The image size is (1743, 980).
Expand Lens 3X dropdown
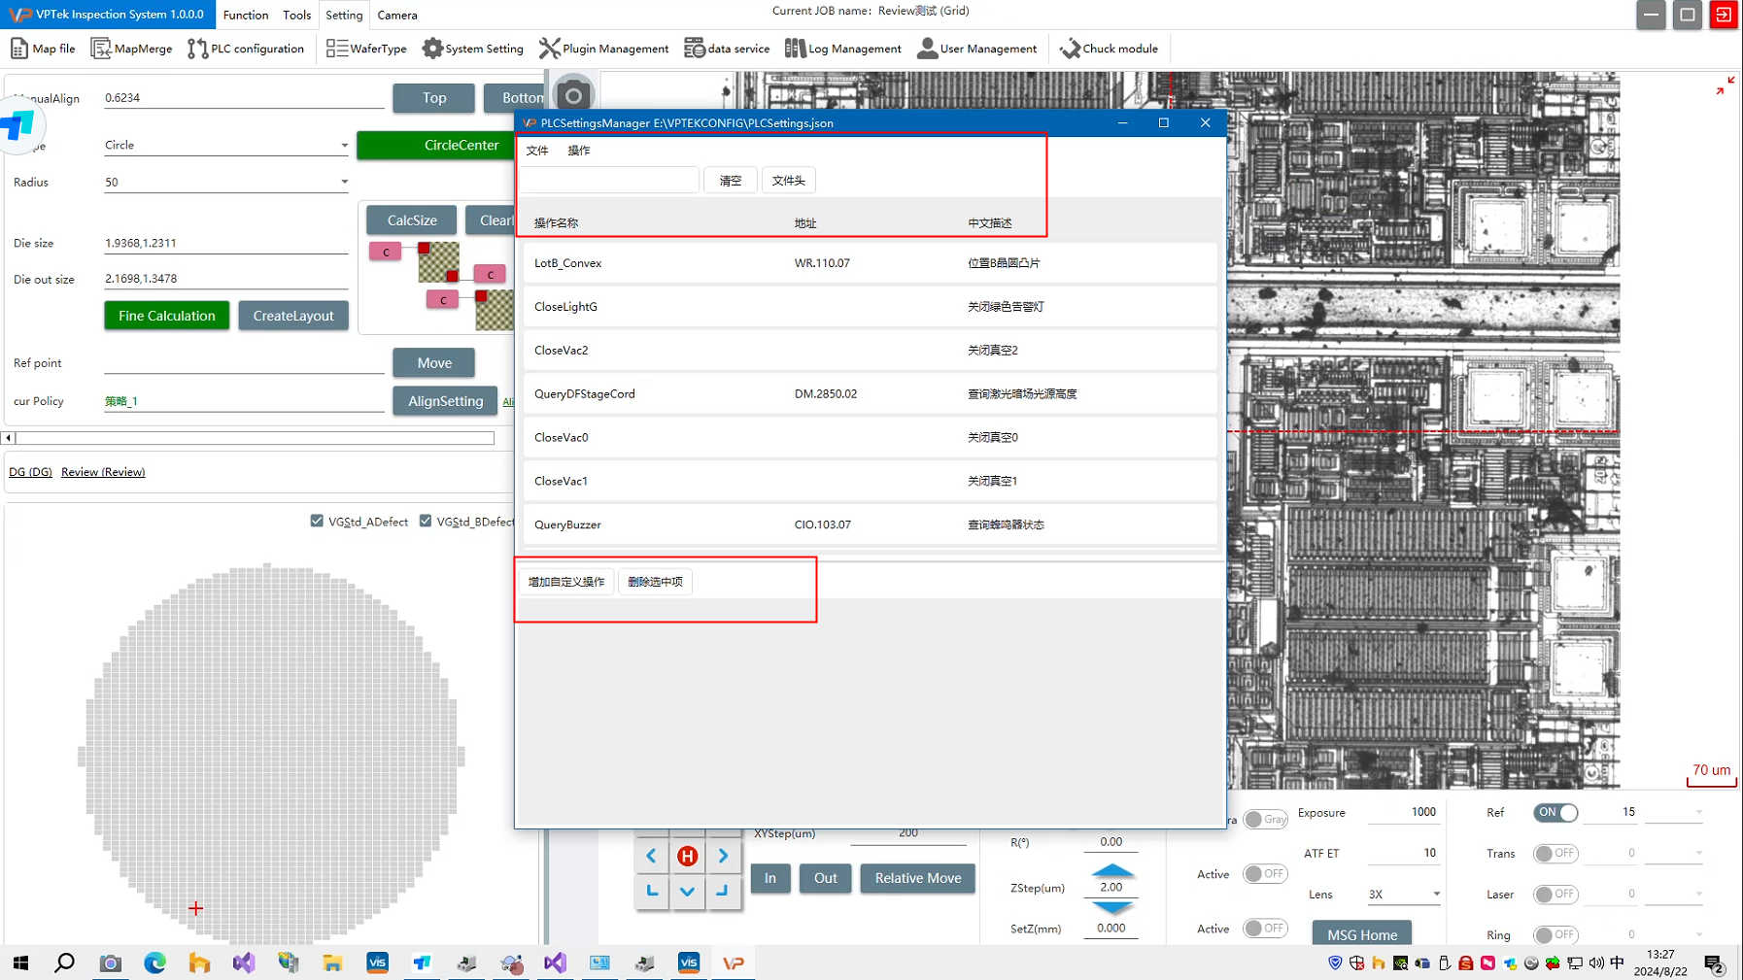(x=1436, y=894)
